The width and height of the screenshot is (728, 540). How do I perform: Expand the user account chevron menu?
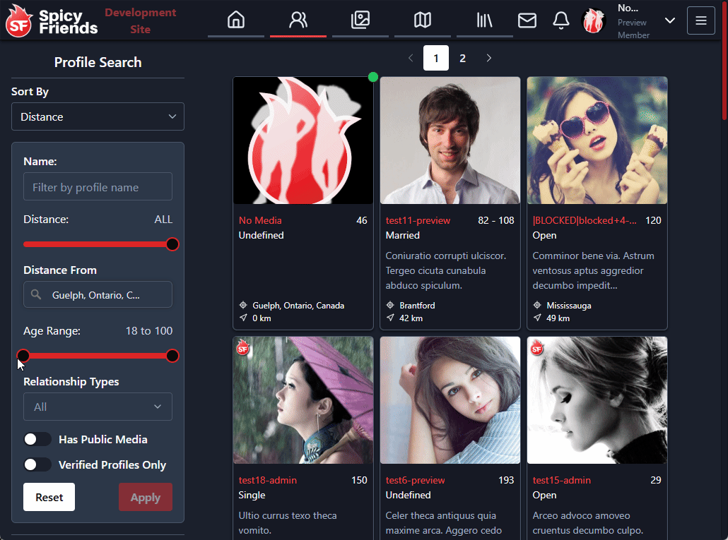coord(670,20)
